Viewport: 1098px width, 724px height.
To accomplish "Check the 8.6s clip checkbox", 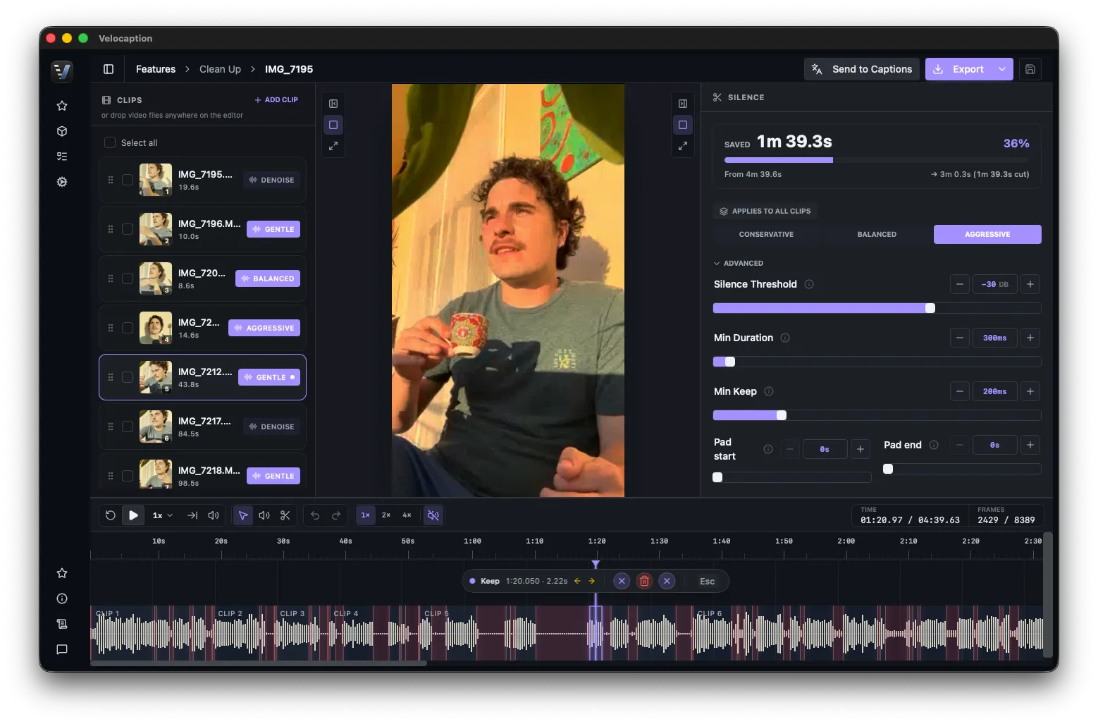I will tap(128, 278).
